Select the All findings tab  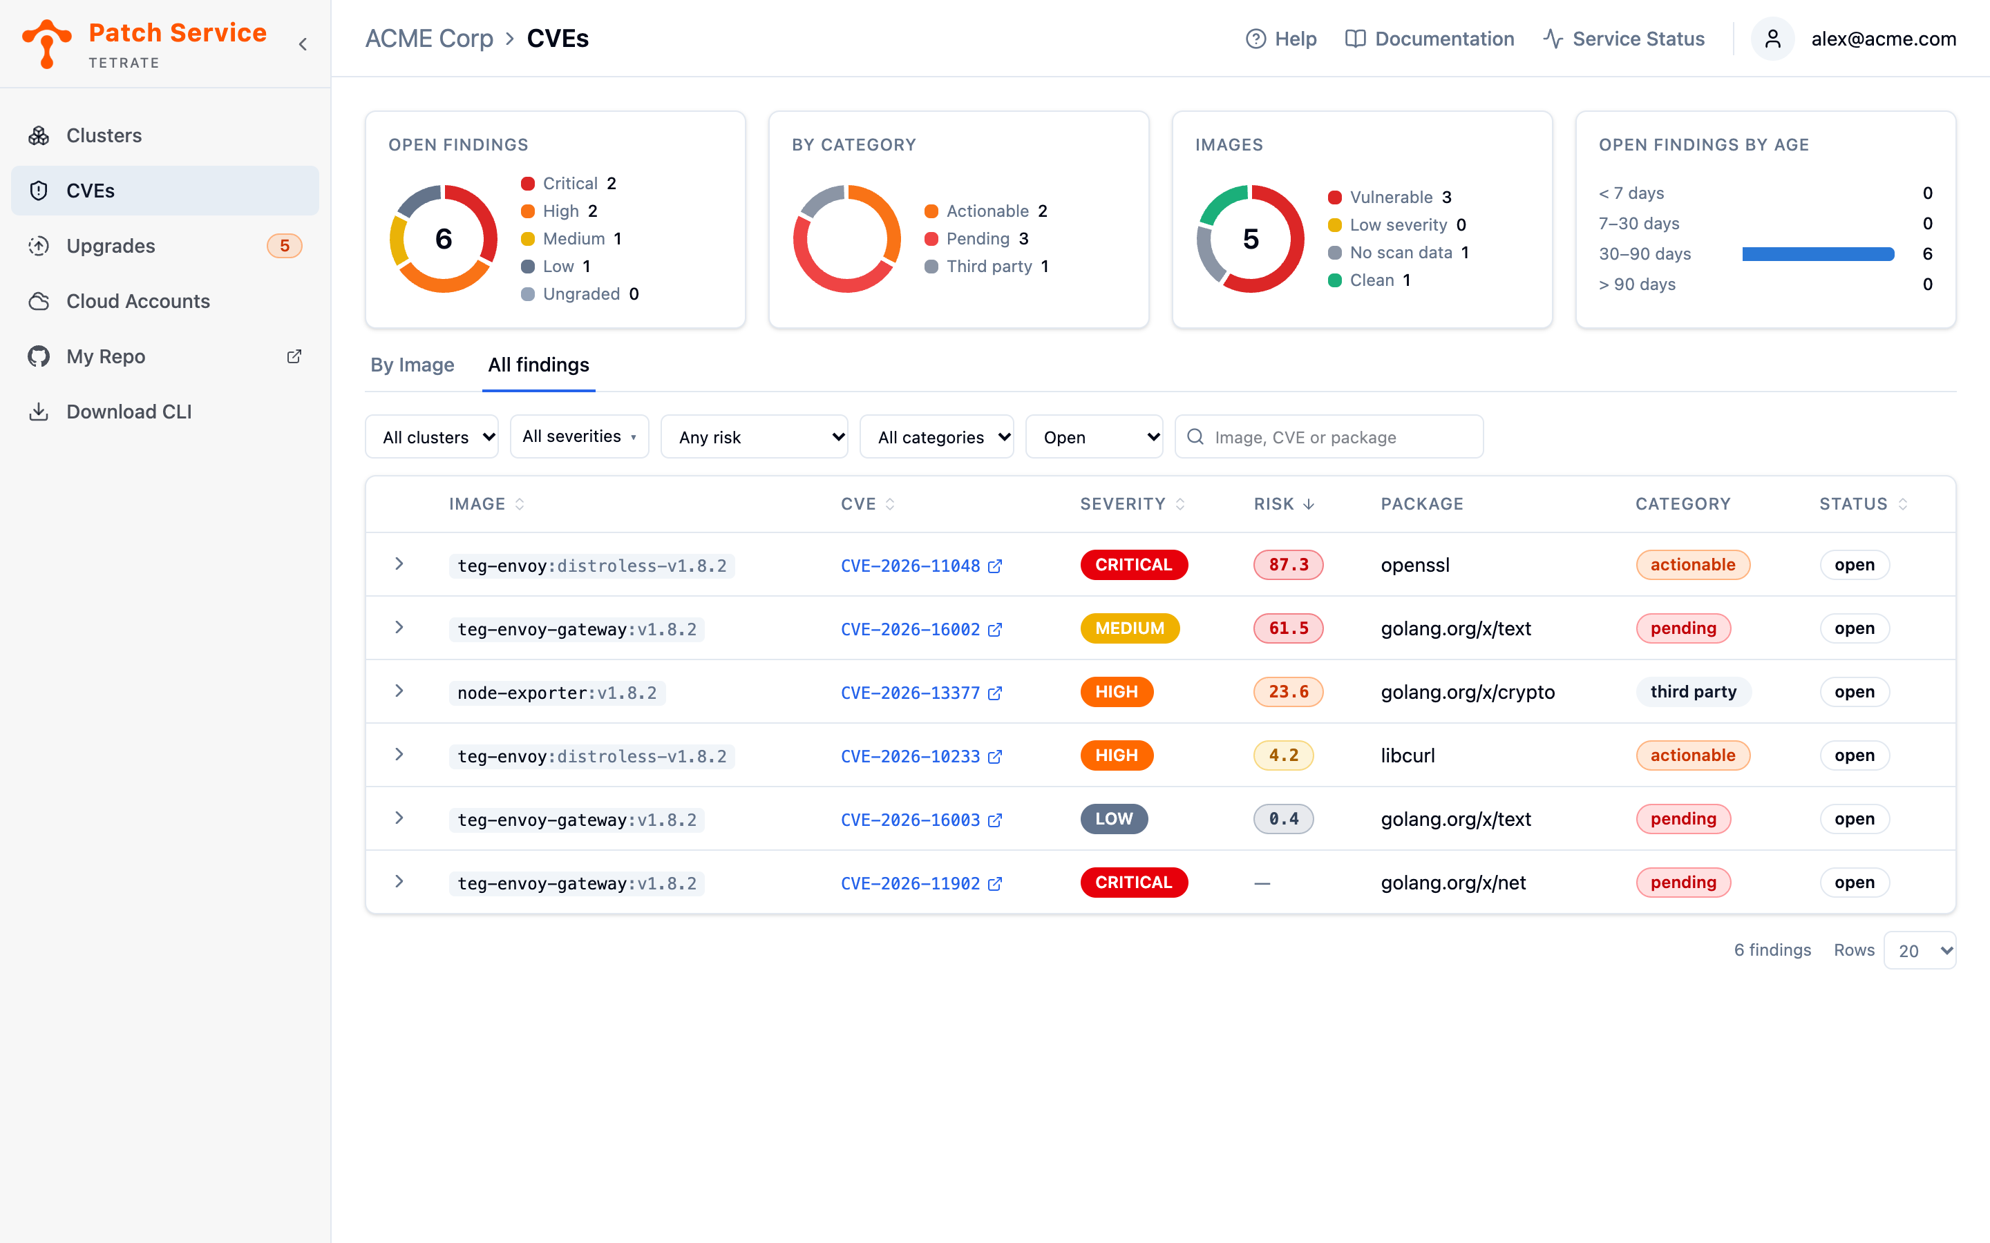coord(539,365)
